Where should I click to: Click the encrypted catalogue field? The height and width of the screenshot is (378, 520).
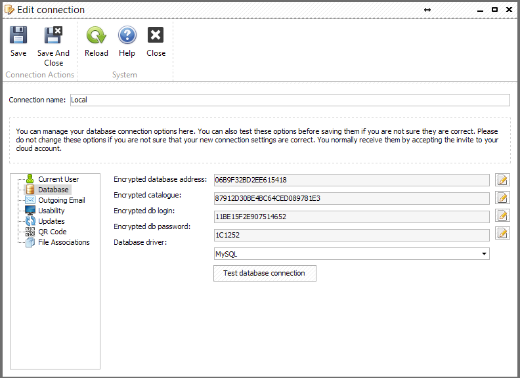pyautogui.click(x=351, y=198)
